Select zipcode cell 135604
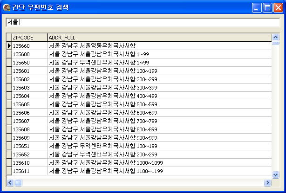286x193 pixels. (30, 96)
